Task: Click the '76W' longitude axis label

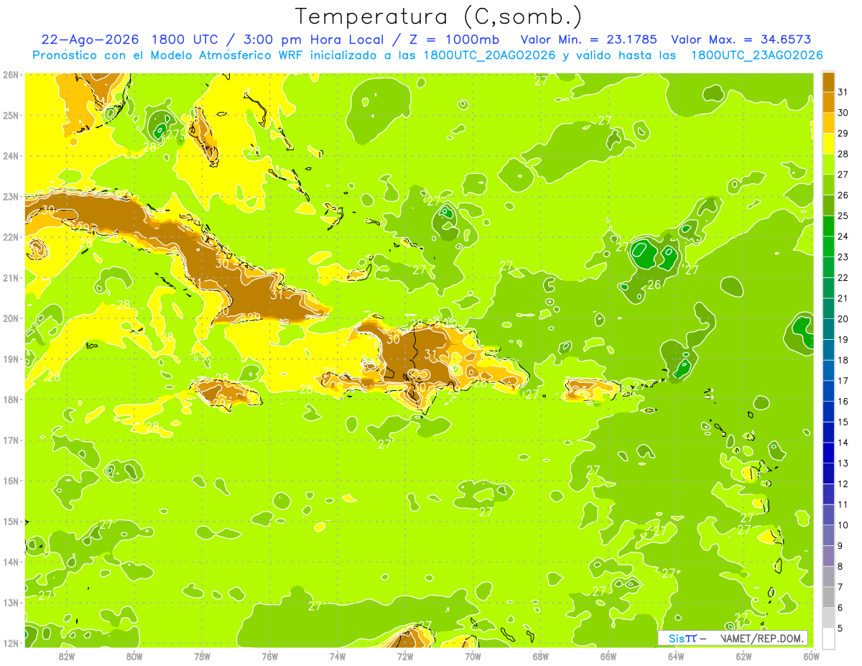Action: (x=270, y=656)
